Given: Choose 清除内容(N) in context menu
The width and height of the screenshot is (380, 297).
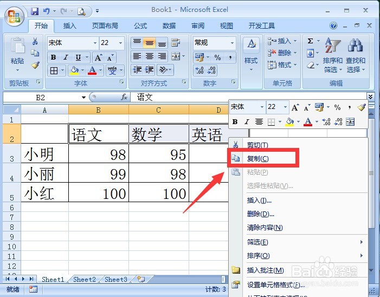Looking at the screenshot, I should click(298, 228).
